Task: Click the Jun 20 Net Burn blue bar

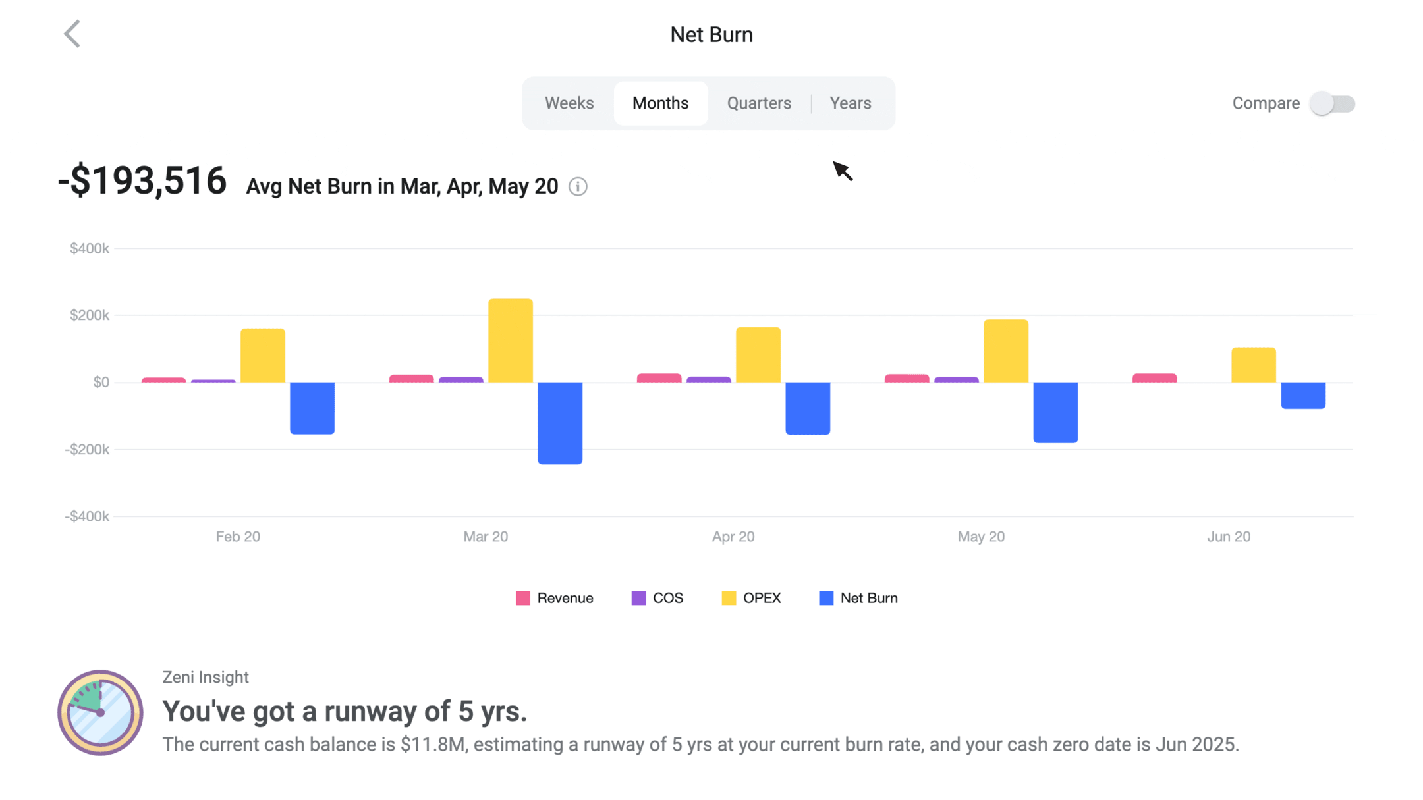Action: 1303,395
